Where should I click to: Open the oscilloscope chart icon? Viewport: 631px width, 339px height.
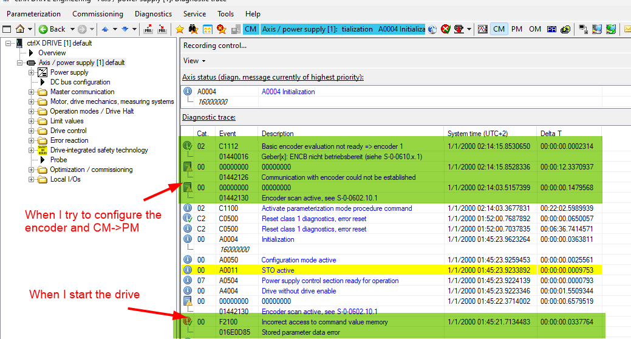(x=483, y=29)
